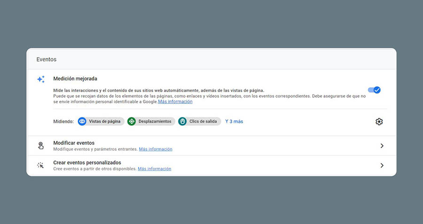
Task: Expand Crear eventos personalizados with its chevron
Action: (382, 165)
